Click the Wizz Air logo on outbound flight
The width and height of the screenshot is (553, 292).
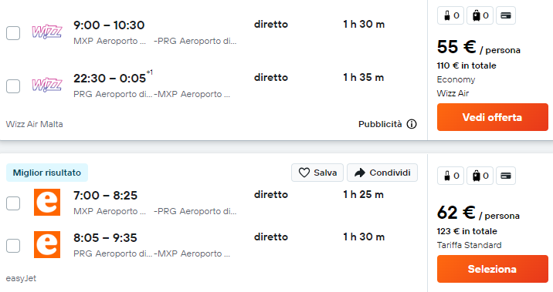pos(47,32)
